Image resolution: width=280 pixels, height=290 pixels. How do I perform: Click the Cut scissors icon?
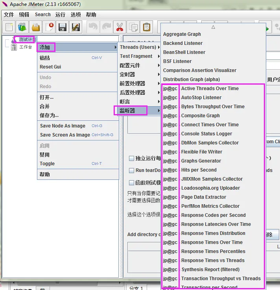click(120, 27)
